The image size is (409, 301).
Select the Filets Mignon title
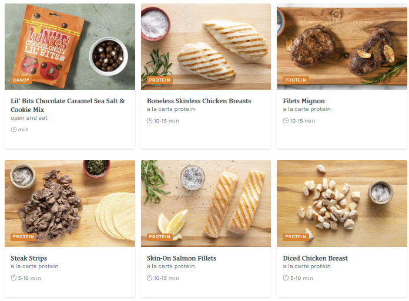coord(304,101)
